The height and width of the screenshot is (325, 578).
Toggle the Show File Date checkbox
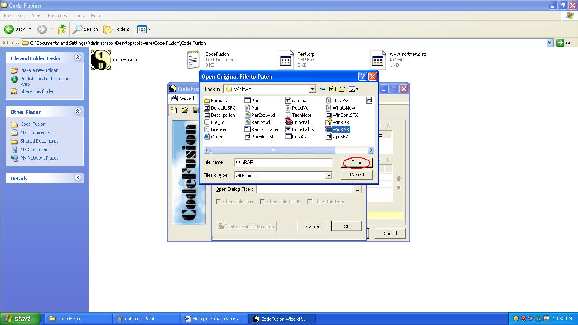[310, 201]
